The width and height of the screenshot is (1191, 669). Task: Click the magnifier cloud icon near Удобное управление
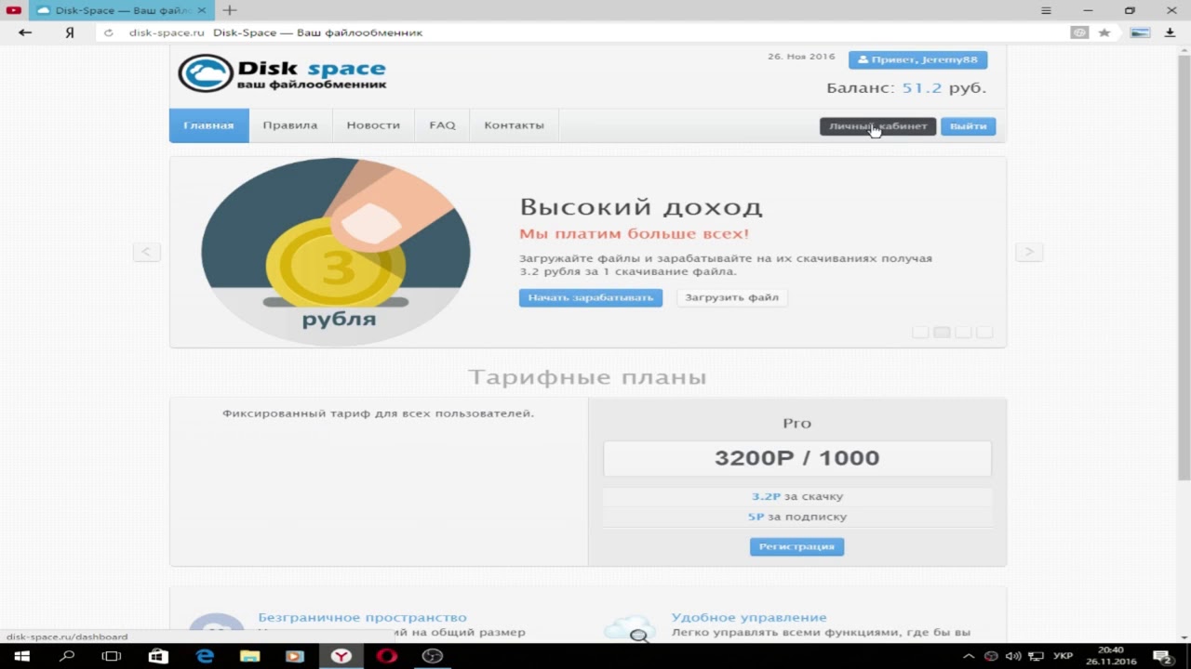tap(629, 628)
